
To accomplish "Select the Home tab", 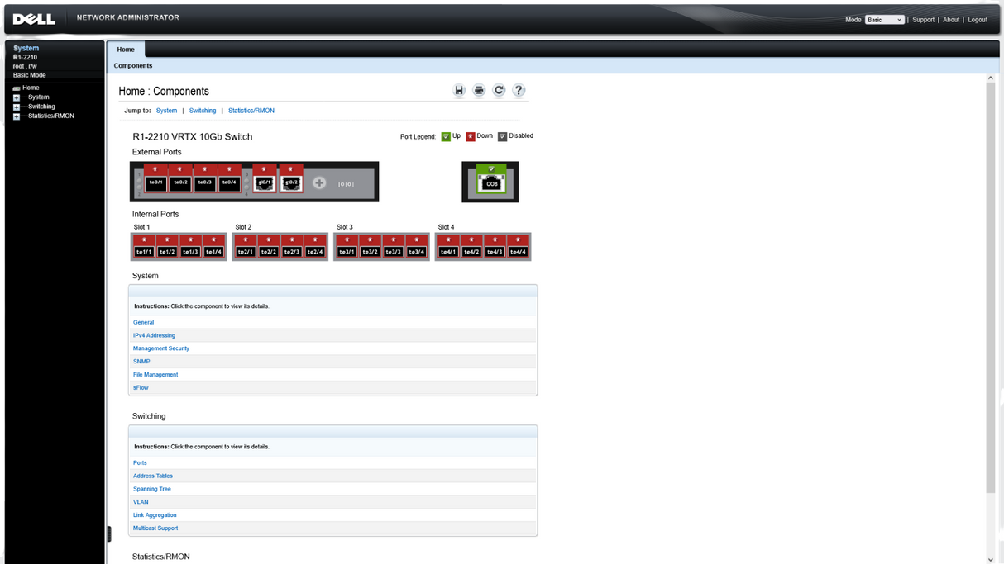I will click(126, 50).
